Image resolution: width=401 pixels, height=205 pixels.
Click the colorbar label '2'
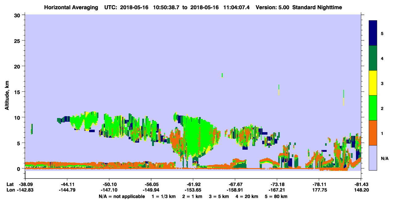click(x=382, y=108)
